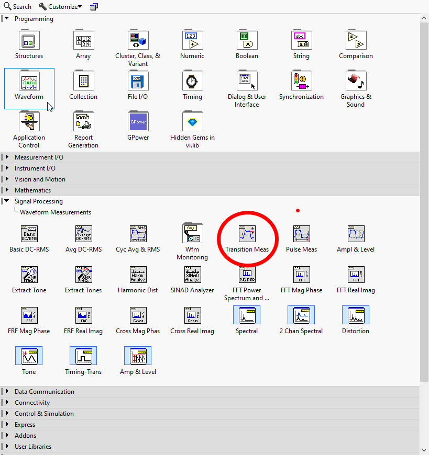
Task: Open the File I/O palette
Action: [x=138, y=82]
